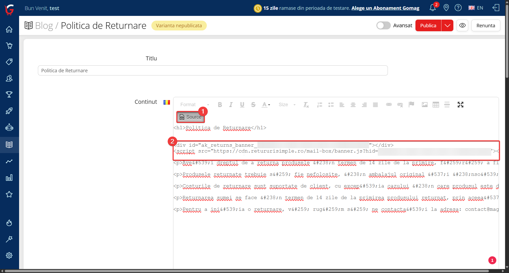Viewport: 509px width, 273px height.
Task: Click the maximize editor icon
Action: point(460,105)
